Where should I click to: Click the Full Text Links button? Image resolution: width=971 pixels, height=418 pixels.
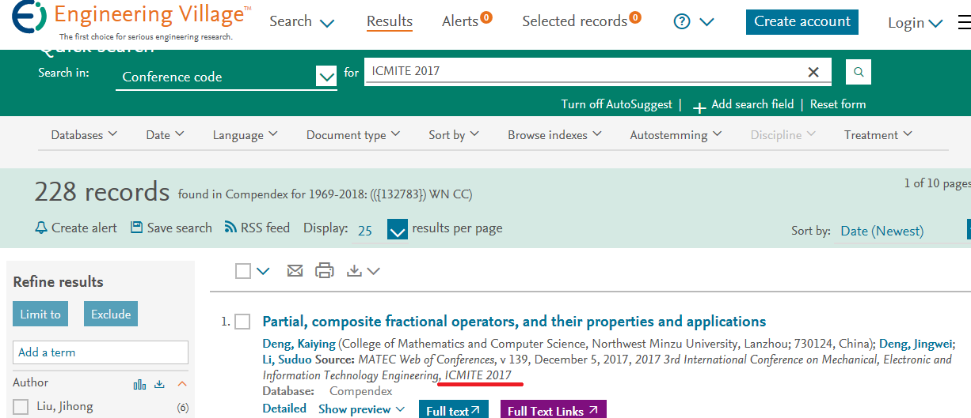pyautogui.click(x=553, y=410)
